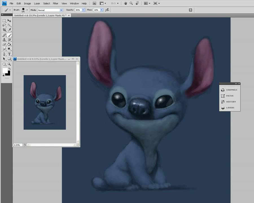Expand the toolbox to two columns
Screen dimensions: 254x203
point(3,15)
